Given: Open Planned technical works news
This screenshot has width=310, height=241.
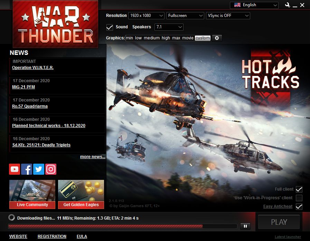Looking at the screenshot, I should click(x=49, y=126).
